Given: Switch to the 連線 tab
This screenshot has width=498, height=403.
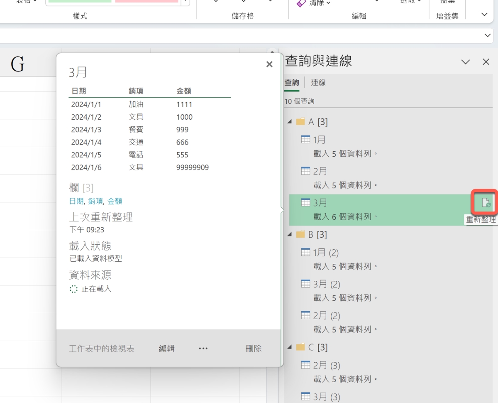Looking at the screenshot, I should (318, 82).
